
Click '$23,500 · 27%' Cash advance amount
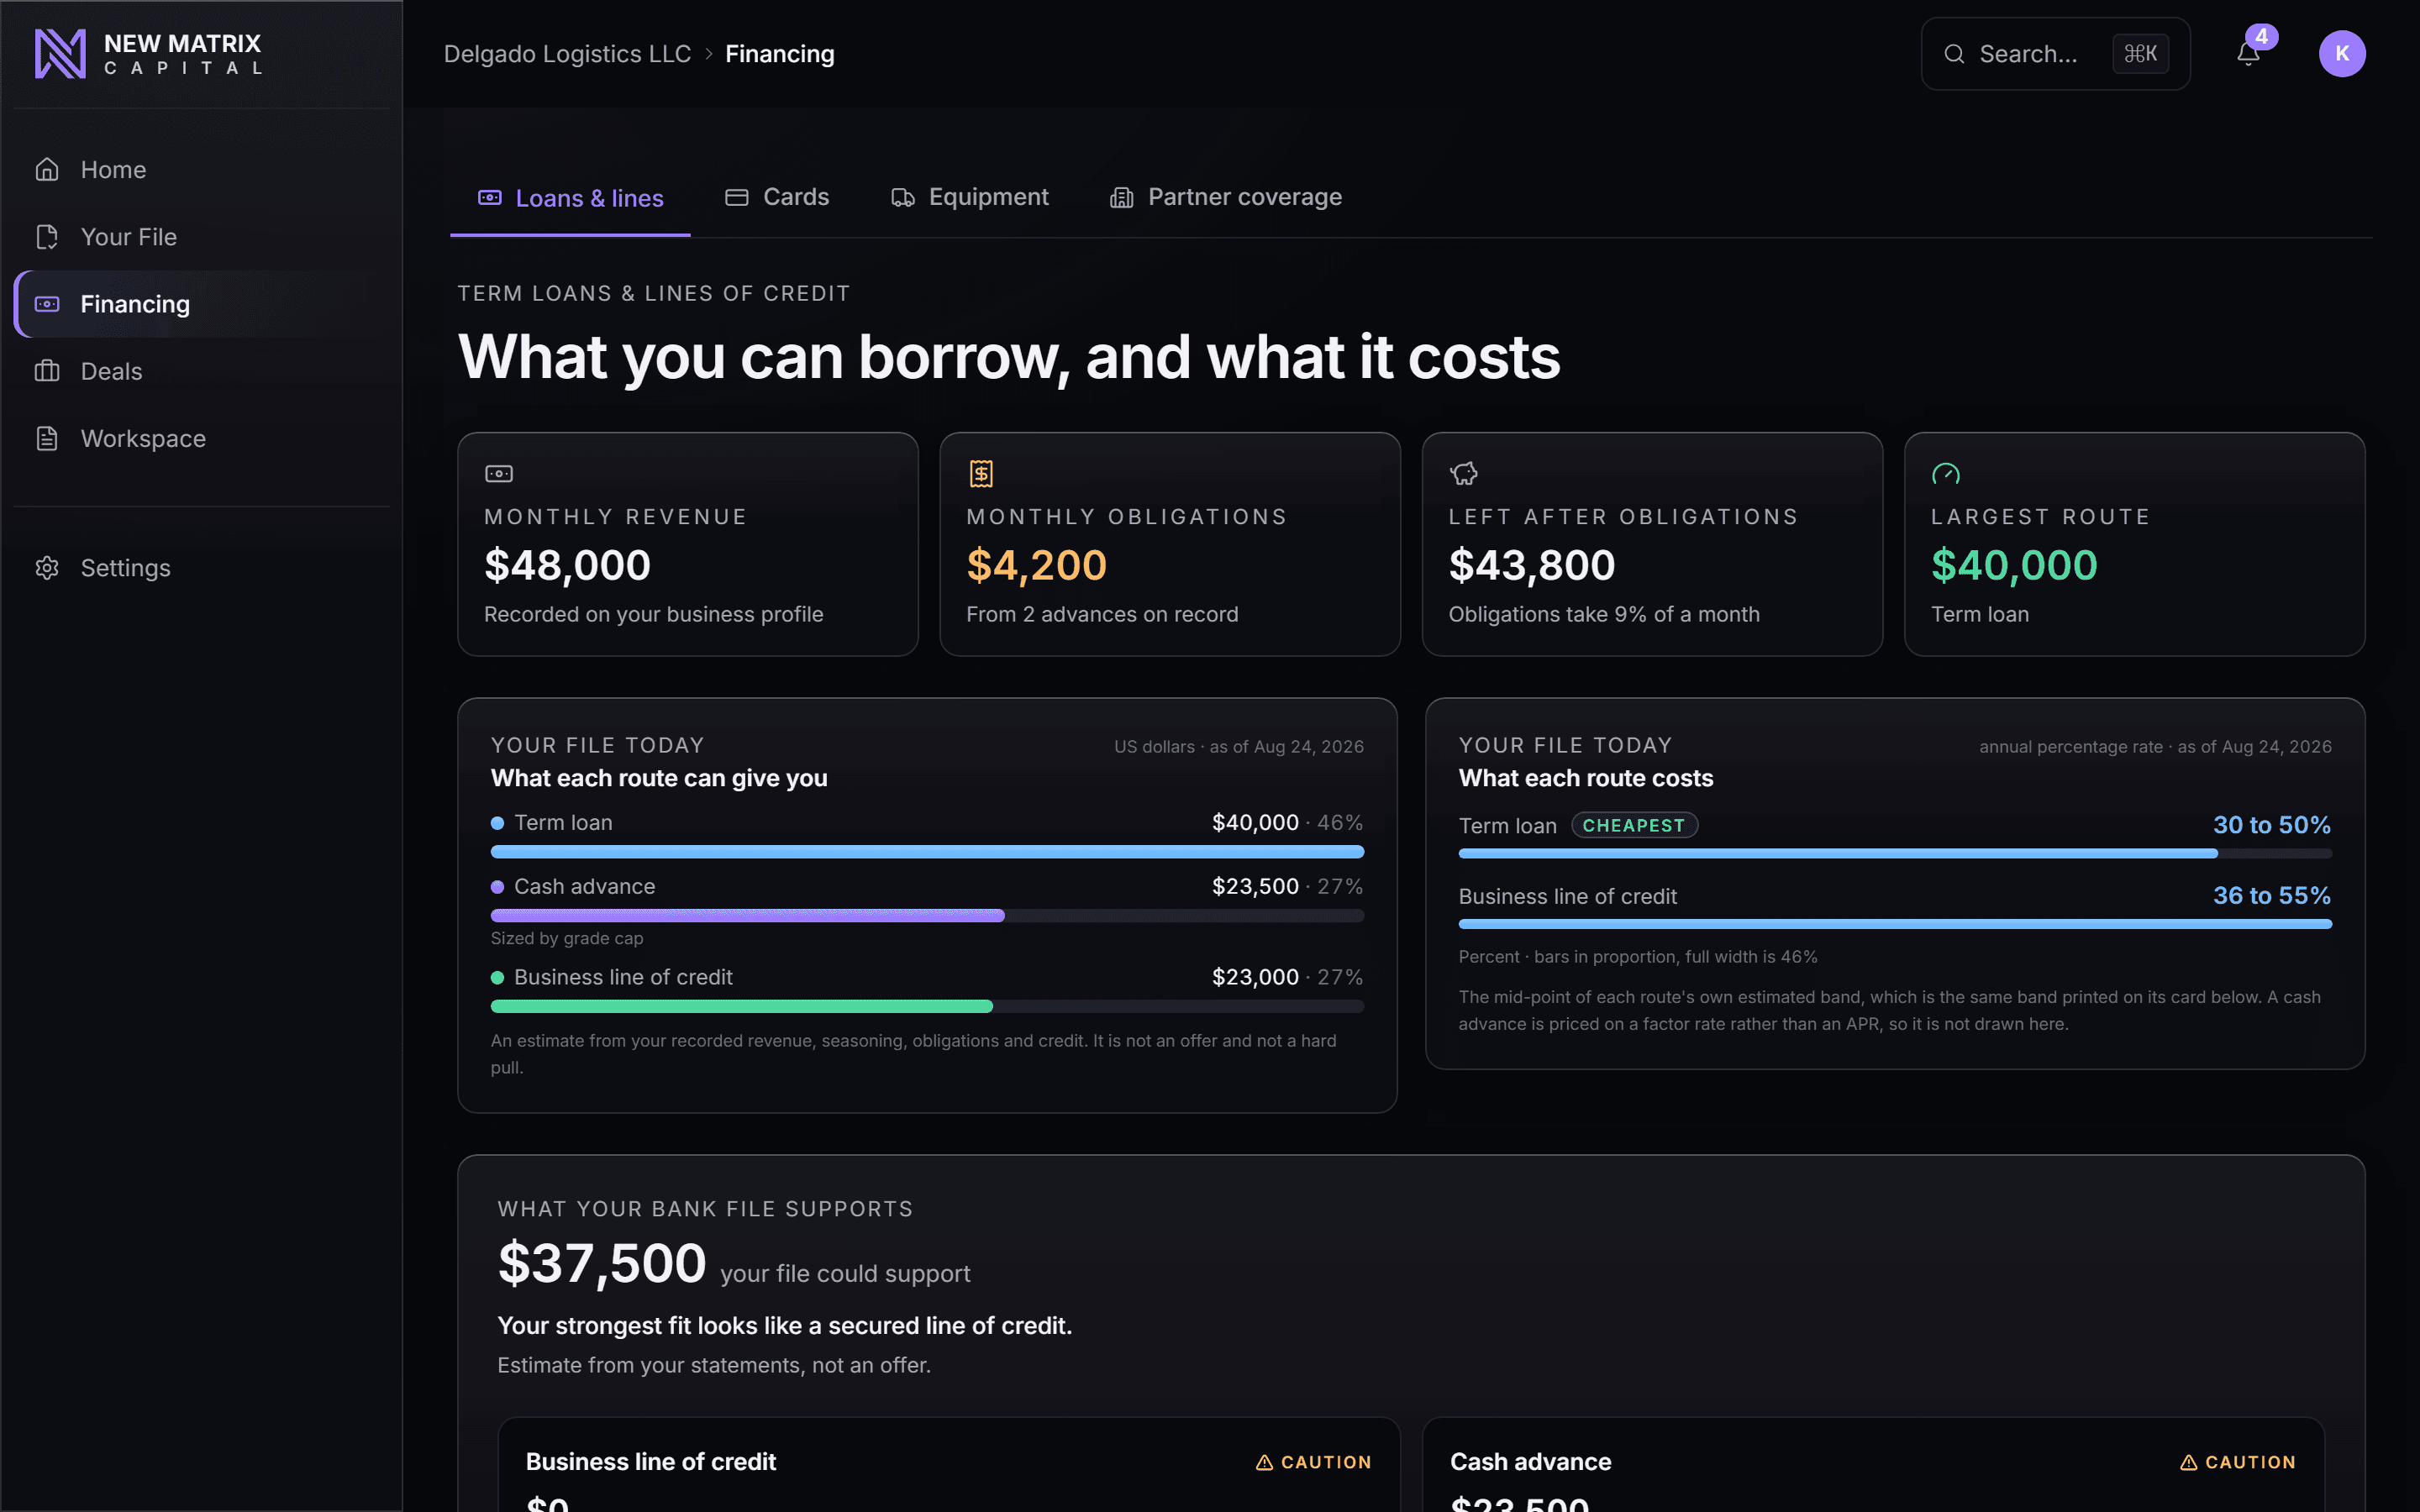pos(1287,887)
